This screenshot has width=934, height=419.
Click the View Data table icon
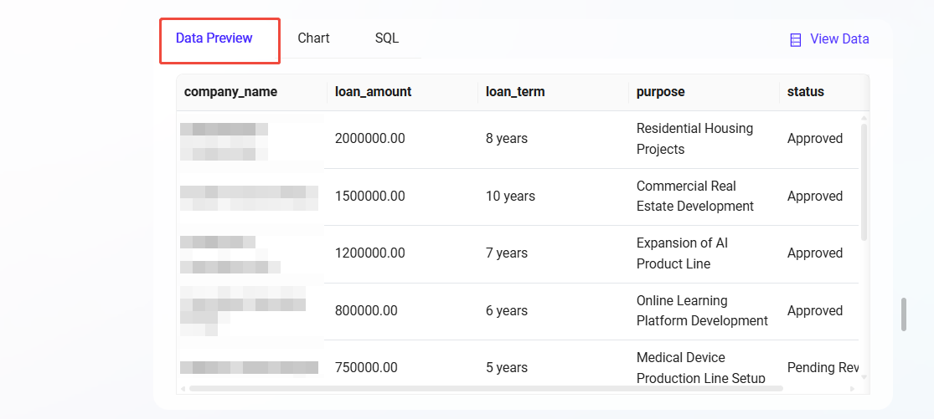[x=796, y=39]
